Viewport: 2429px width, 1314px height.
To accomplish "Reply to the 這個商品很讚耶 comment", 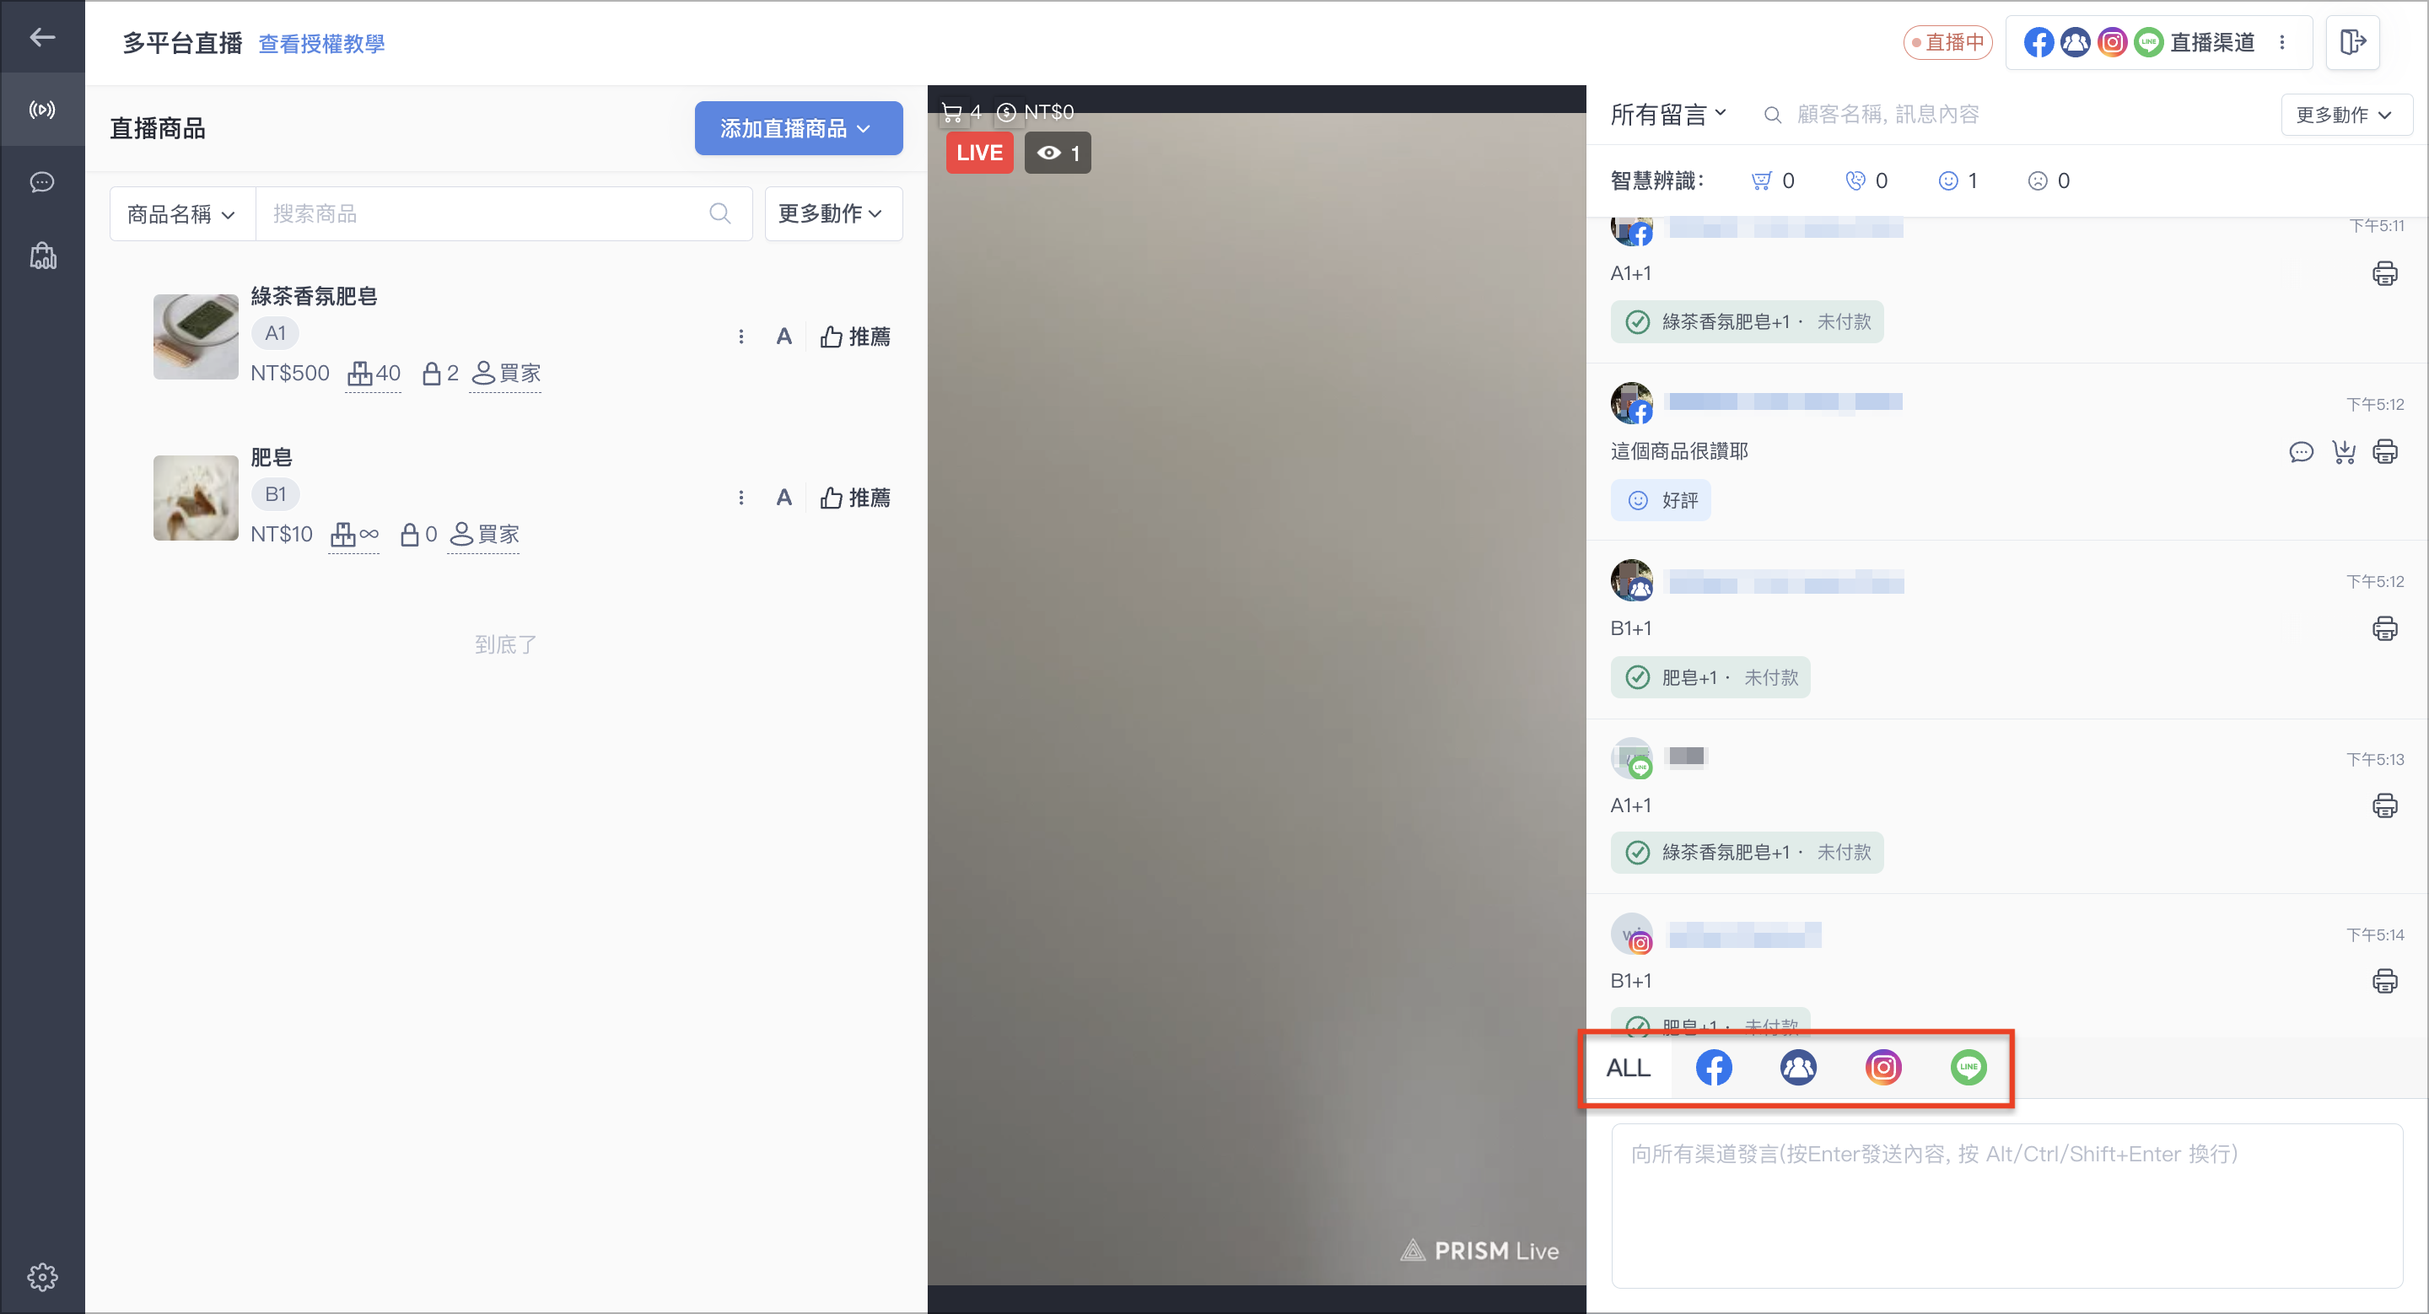I will click(2301, 451).
